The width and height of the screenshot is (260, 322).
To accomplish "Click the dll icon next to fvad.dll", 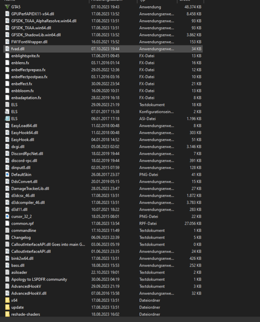I will pyautogui.click(x=7, y=49).
